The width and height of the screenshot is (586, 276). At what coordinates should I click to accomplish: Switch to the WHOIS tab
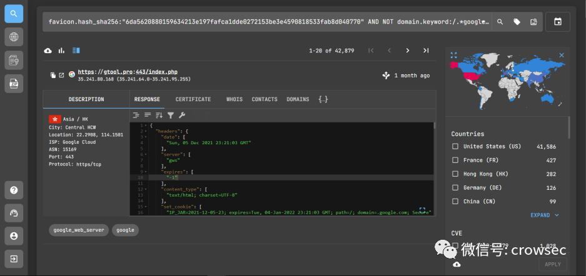[235, 99]
